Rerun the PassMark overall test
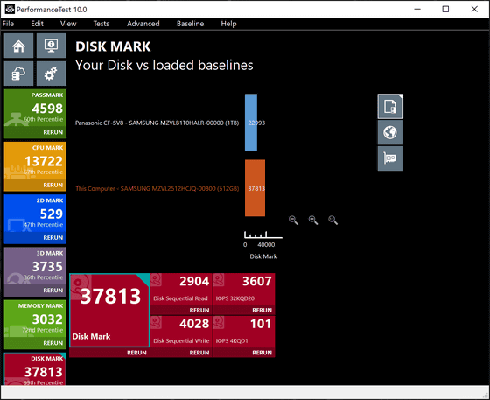Screen dimensions: 490x400 tap(53, 132)
